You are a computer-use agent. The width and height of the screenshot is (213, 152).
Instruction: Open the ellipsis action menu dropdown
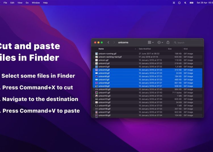160,43
